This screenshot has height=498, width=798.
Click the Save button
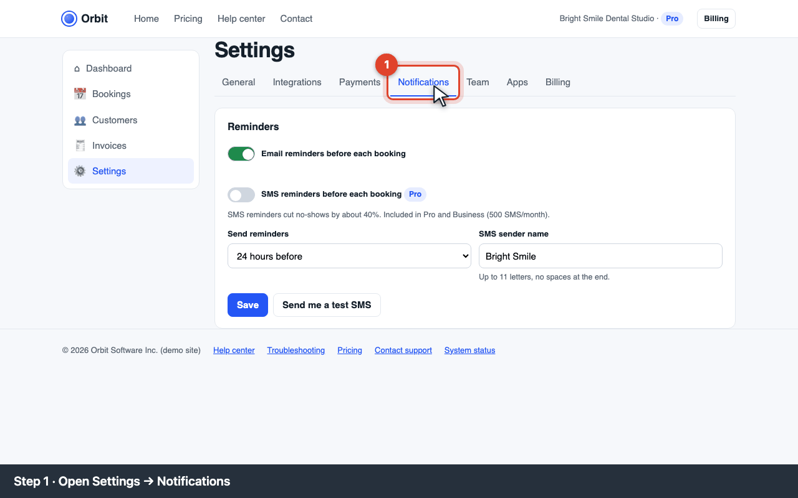tap(248, 305)
